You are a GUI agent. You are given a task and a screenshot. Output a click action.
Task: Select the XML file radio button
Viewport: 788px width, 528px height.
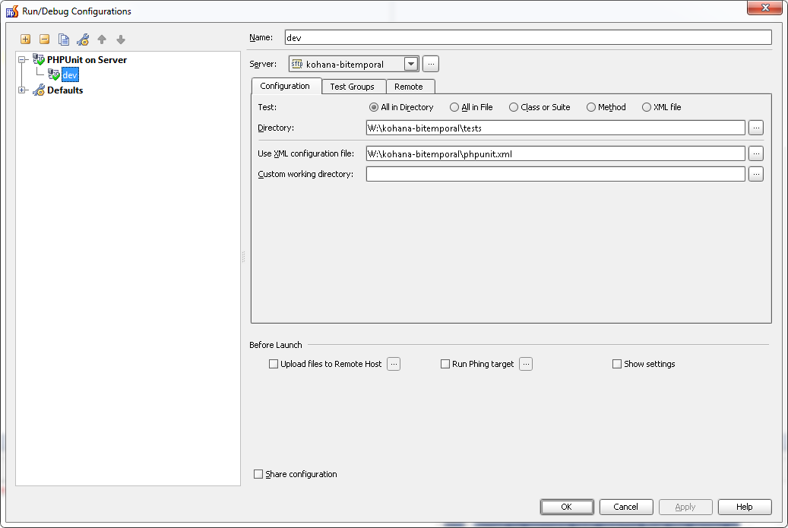(x=646, y=107)
